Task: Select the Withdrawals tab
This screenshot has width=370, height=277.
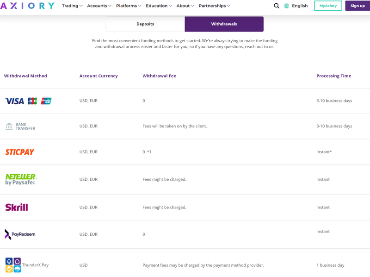Action: (x=224, y=24)
